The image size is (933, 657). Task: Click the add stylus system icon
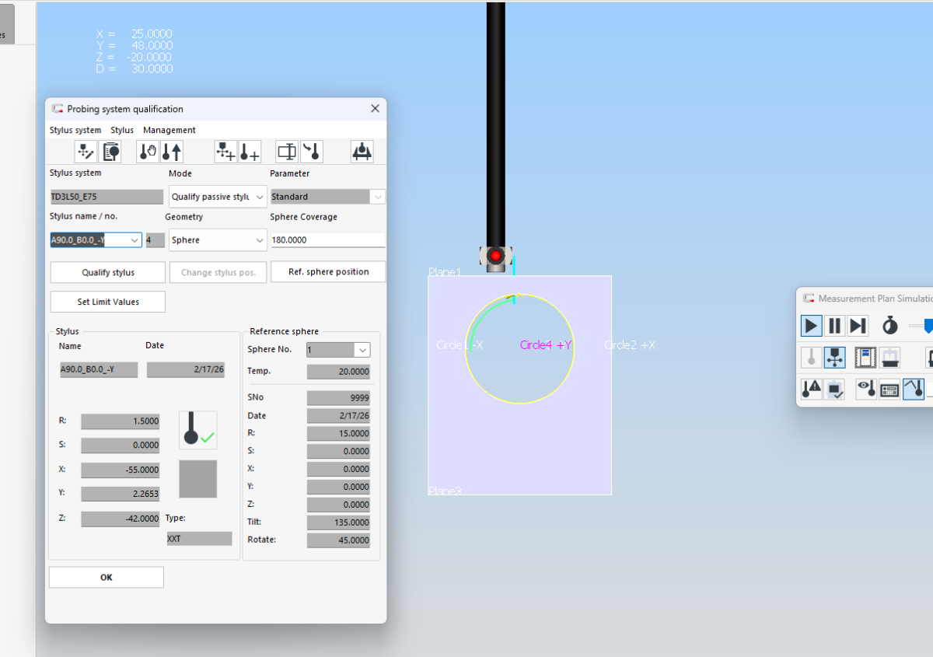(x=225, y=152)
